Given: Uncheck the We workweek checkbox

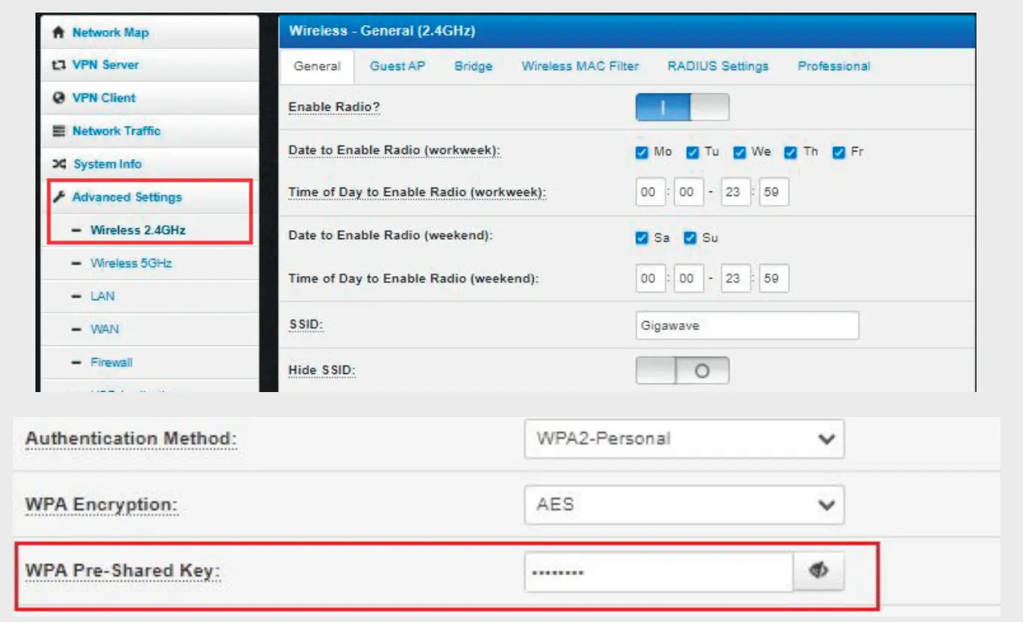Looking at the screenshot, I should (x=740, y=152).
